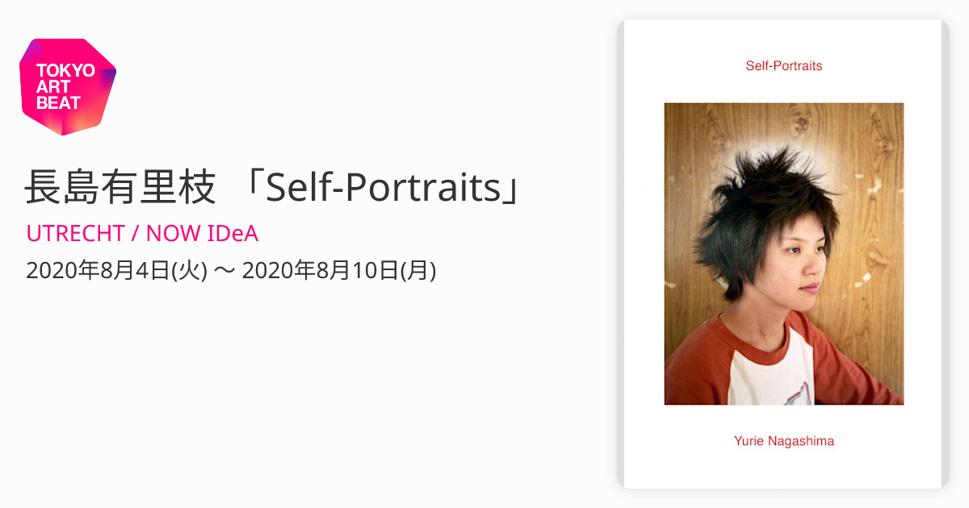
Task: Click the Tokyo Art Beat logo
Action: pyautogui.click(x=68, y=86)
